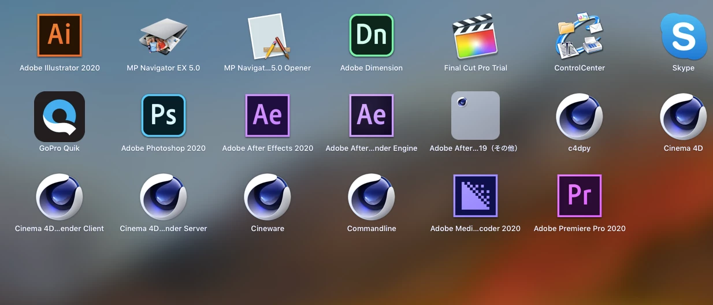Open Adobe Photoshop 2020 icon
This screenshot has width=713, height=305.
[x=164, y=116]
